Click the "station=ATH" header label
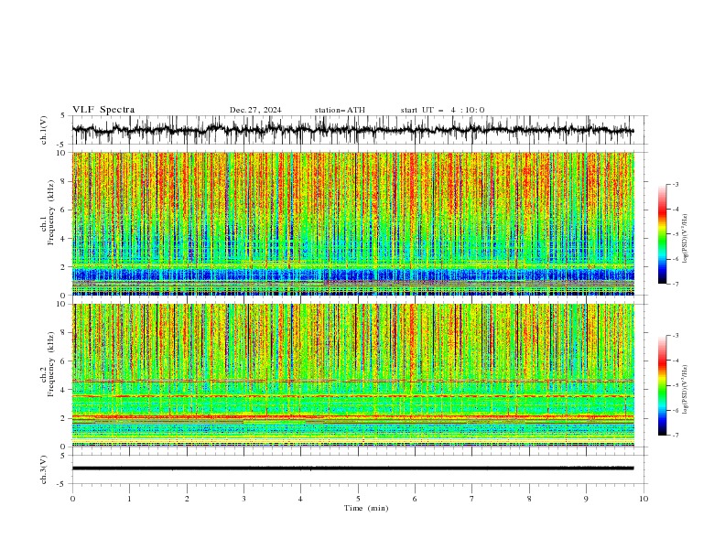 tap(340, 110)
